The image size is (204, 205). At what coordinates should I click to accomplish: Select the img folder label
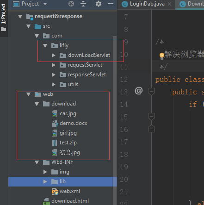64,172
